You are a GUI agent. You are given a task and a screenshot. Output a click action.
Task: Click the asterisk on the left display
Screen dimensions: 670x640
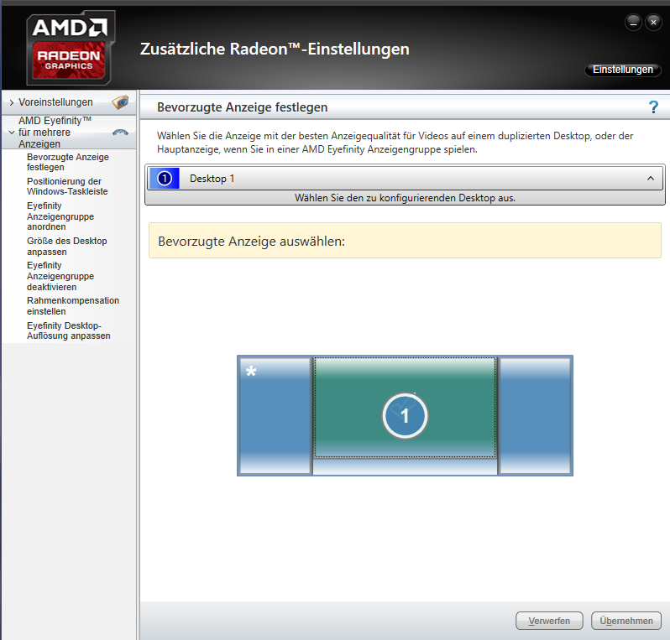[251, 371]
